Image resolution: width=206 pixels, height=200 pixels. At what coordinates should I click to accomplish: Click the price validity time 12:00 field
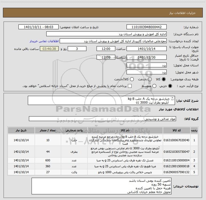(106, 57)
